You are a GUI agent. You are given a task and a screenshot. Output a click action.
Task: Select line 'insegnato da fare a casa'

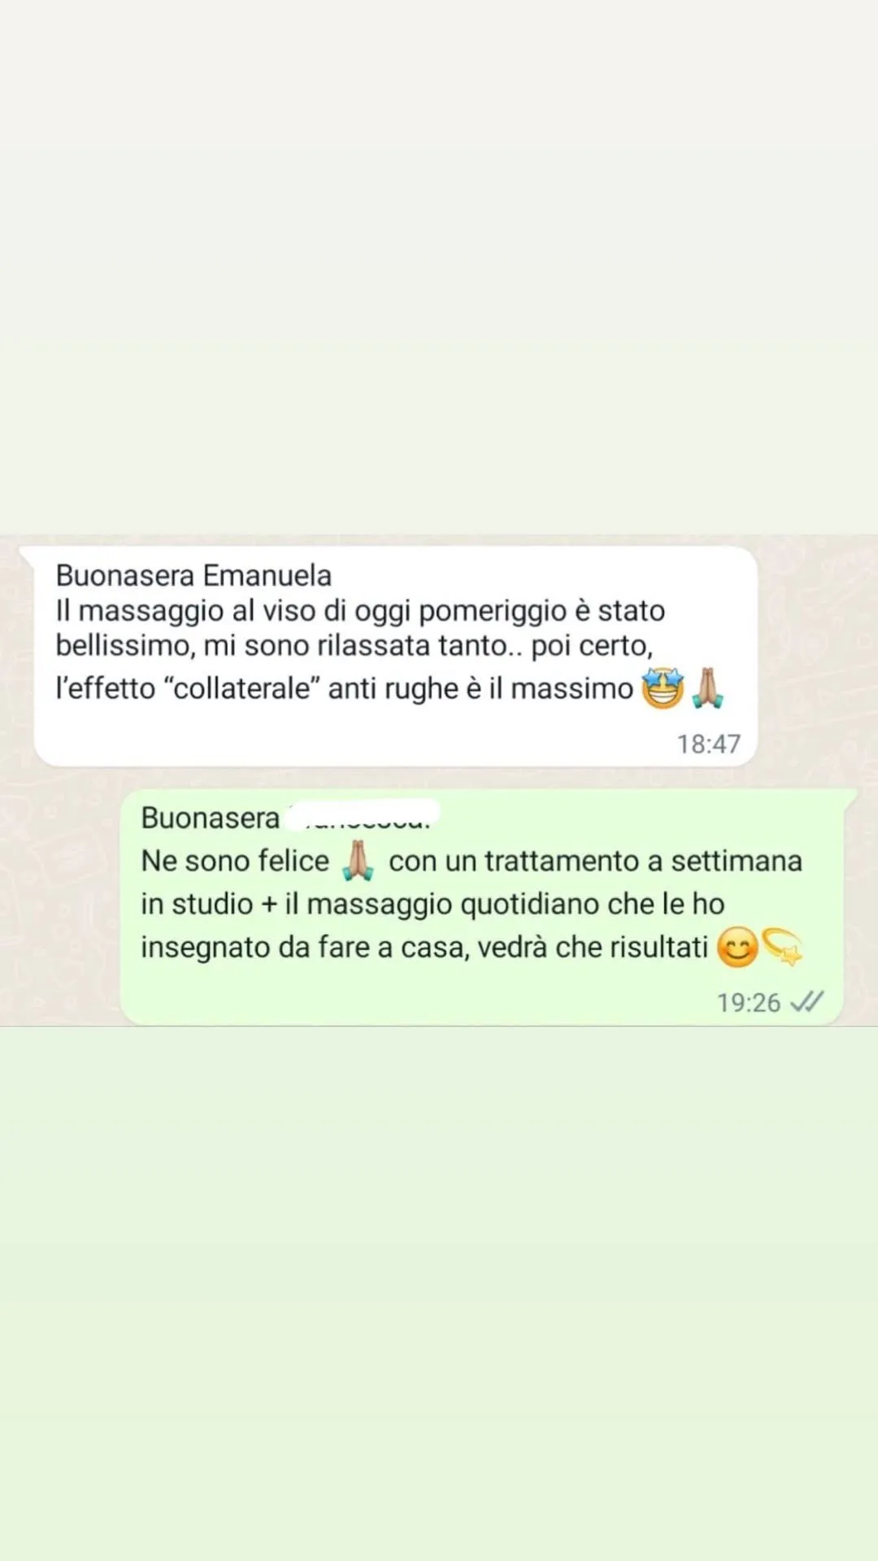tap(424, 947)
